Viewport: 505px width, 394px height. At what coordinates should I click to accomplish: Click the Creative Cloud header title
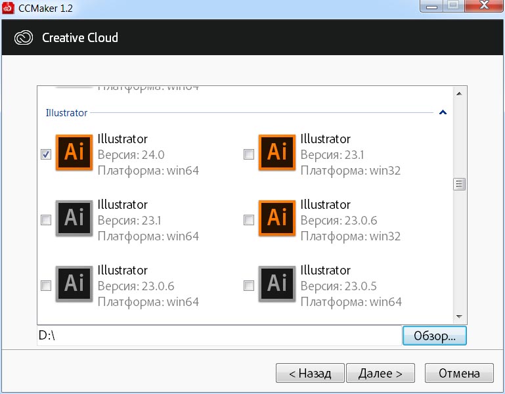point(80,37)
